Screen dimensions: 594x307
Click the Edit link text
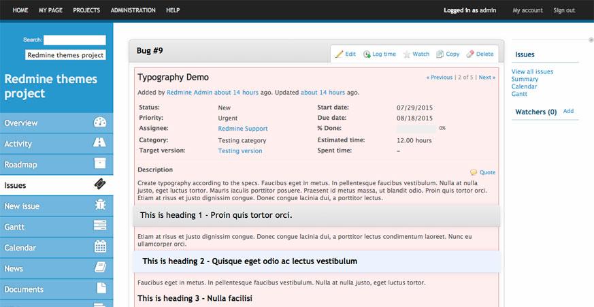tap(350, 54)
